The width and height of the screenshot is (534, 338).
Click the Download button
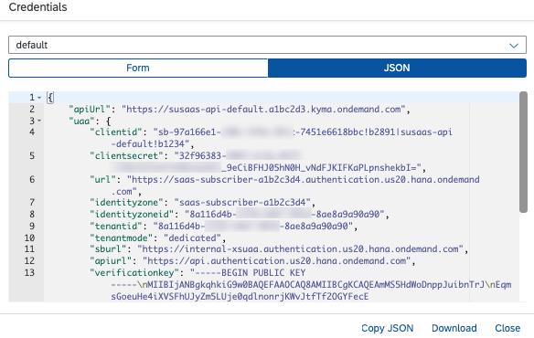pos(454,328)
